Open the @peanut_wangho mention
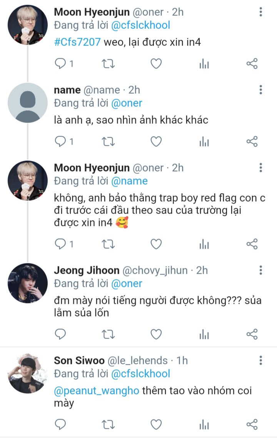This screenshot has width=277, height=438. 96,391
